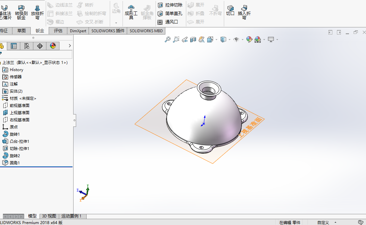The width and height of the screenshot is (366, 225).
Task: Open the SOLIDWORKS 插件 tab
Action: (x=108, y=31)
